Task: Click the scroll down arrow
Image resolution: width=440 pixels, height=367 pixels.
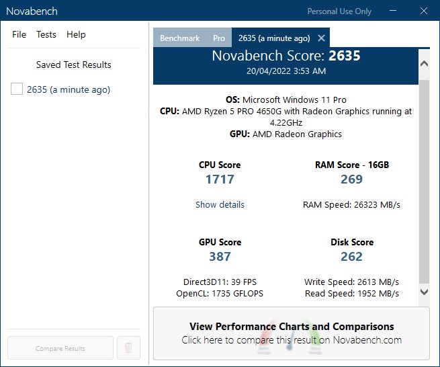Action: (x=424, y=292)
